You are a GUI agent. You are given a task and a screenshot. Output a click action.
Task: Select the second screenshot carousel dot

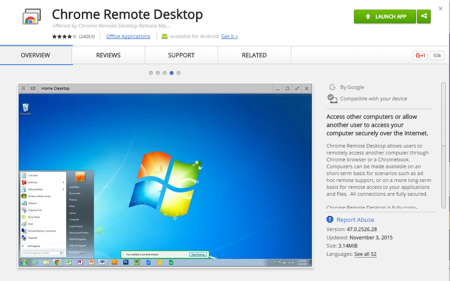[158, 73]
